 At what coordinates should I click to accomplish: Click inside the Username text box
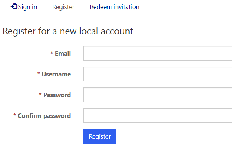(x=157, y=74)
